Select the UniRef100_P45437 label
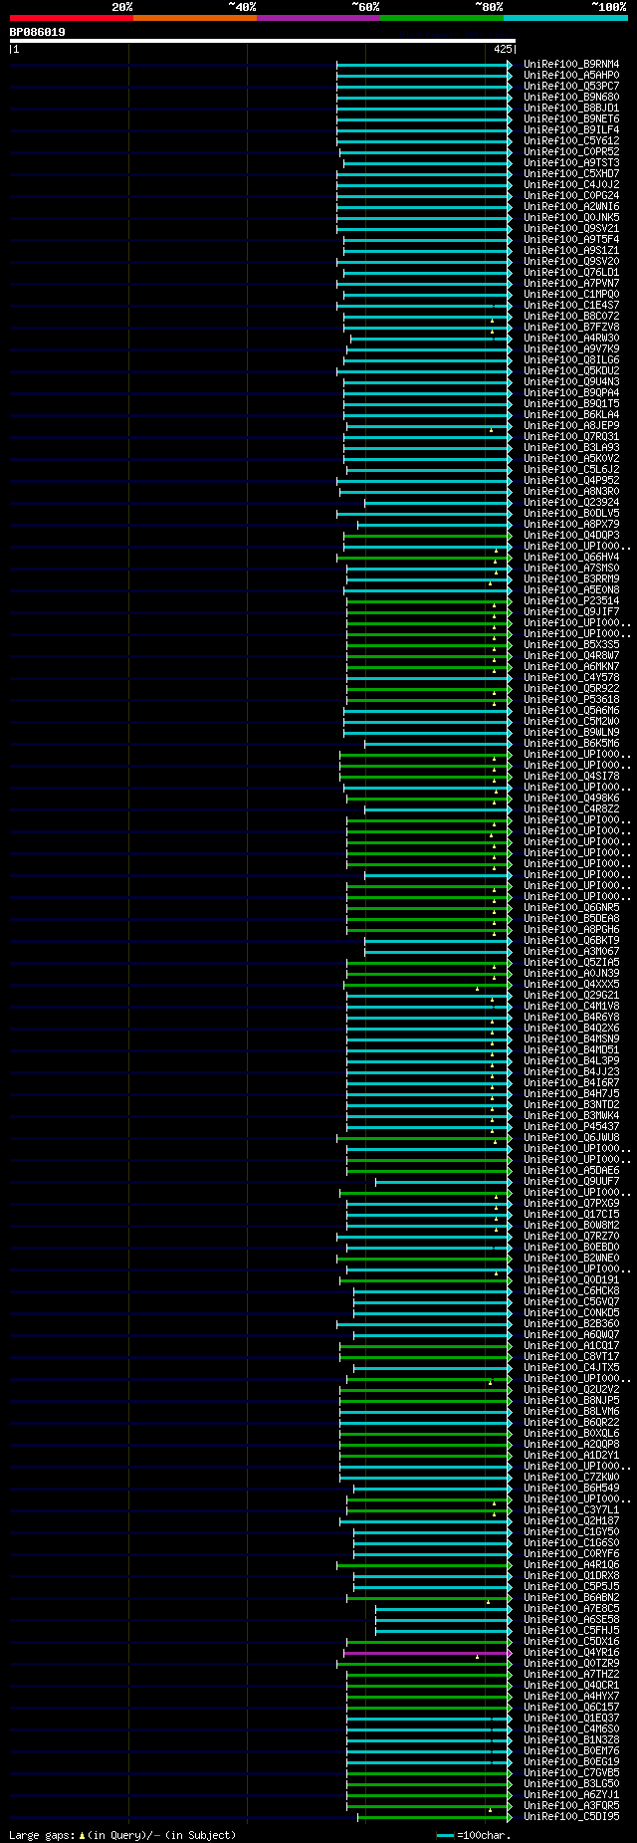637x1843 pixels. pyautogui.click(x=571, y=1126)
